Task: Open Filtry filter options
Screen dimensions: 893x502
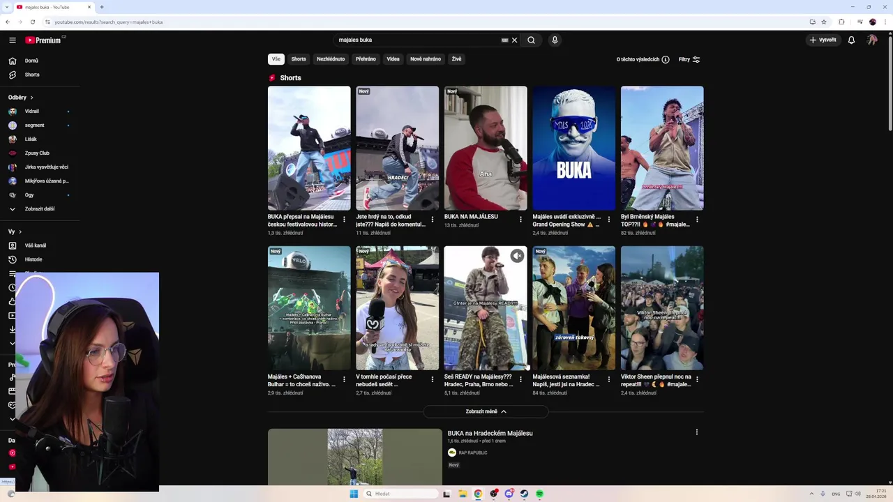Action: pyautogui.click(x=689, y=59)
